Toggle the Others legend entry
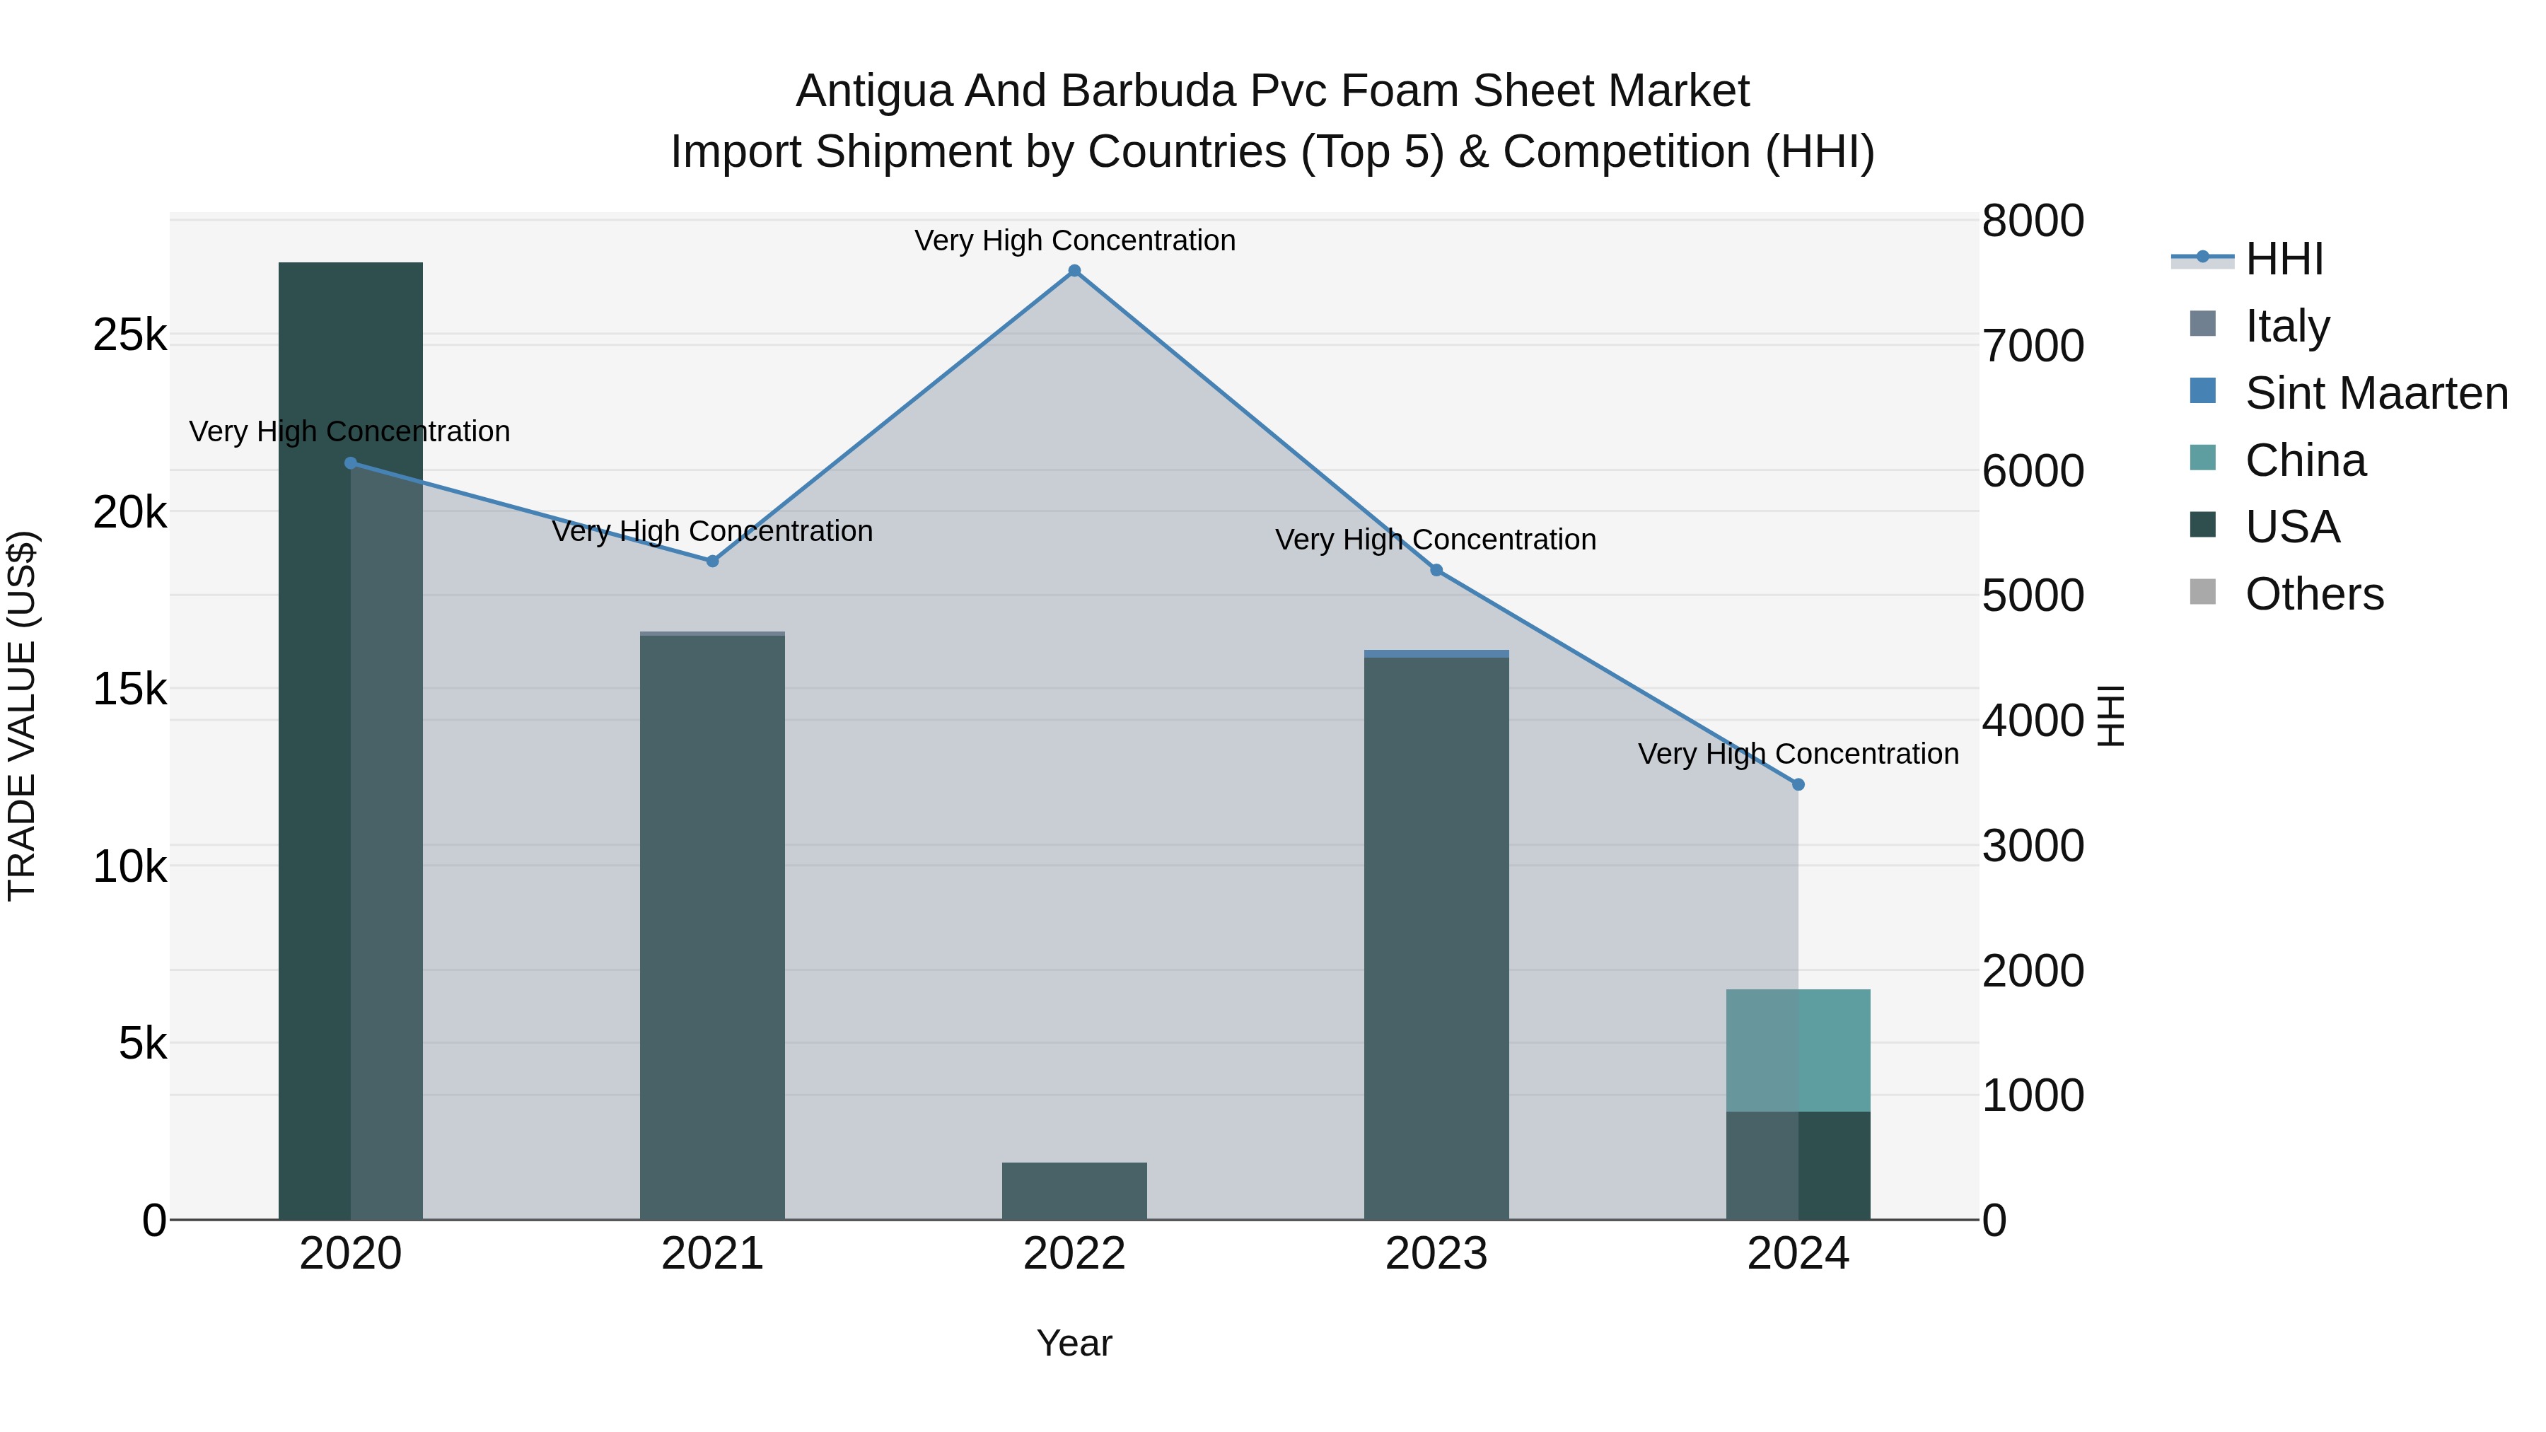The width and height of the screenshot is (2546, 1432). pyautogui.click(x=2287, y=593)
